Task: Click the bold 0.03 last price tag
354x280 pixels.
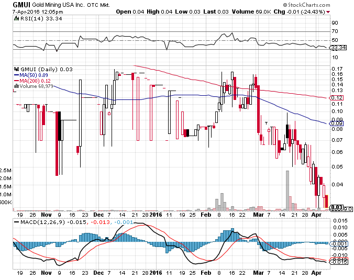Action: [337, 207]
